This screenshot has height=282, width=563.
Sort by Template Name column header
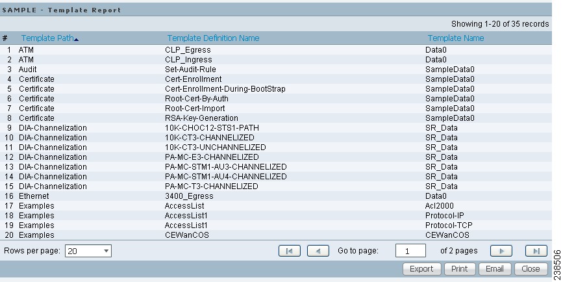coord(456,38)
